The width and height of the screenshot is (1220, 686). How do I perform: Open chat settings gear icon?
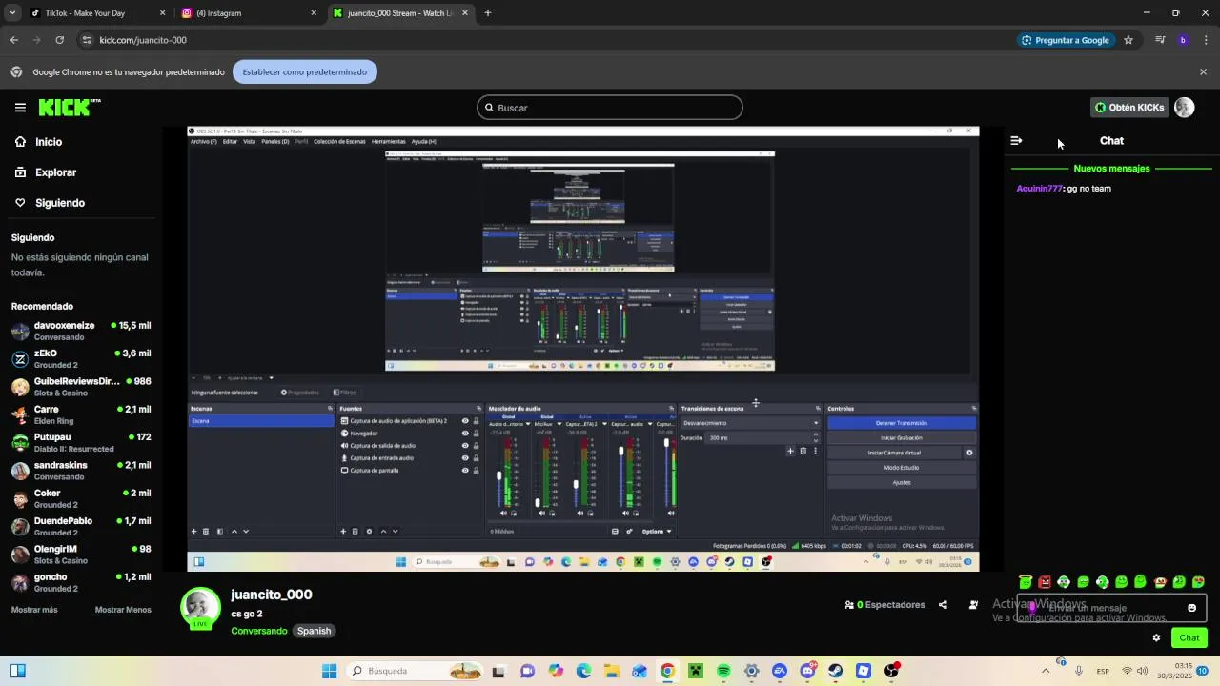[1156, 638]
